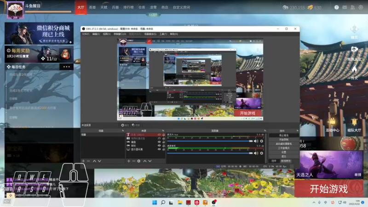Click OBS 启动虚拟摄像机 button
The image size is (368, 207).
[x=284, y=144]
